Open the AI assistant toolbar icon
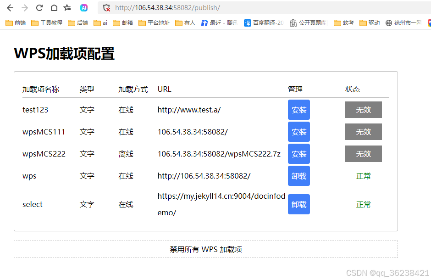 (x=84, y=8)
